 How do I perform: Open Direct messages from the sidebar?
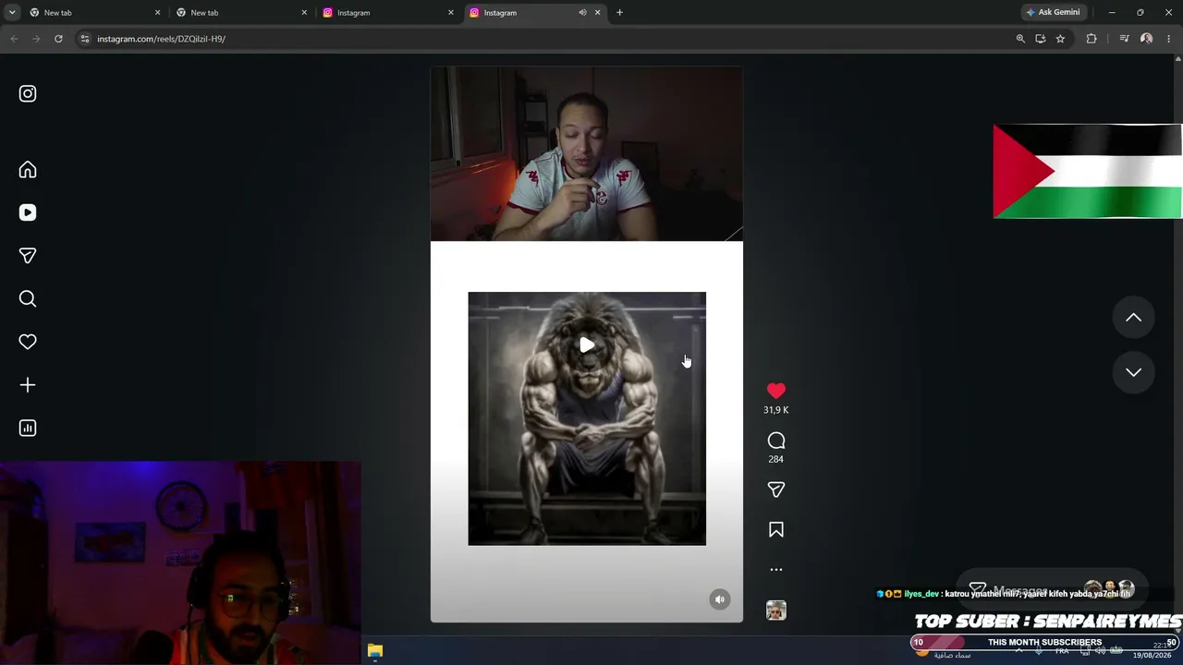(x=28, y=256)
